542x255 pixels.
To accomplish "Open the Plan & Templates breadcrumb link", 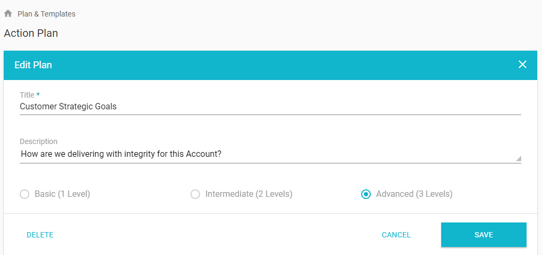I will [x=46, y=14].
